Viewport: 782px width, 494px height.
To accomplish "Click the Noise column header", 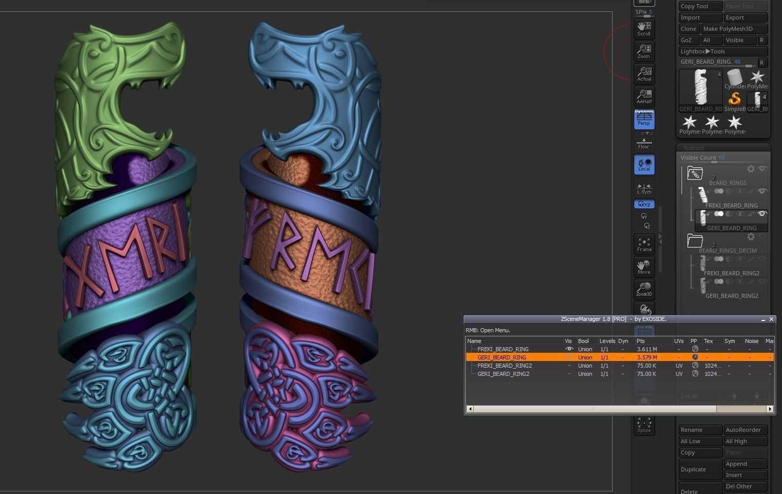I will click(752, 341).
